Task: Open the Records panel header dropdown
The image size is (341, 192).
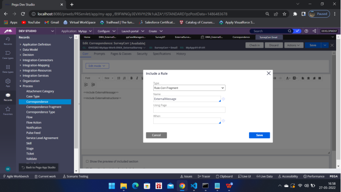Action: tap(71, 37)
